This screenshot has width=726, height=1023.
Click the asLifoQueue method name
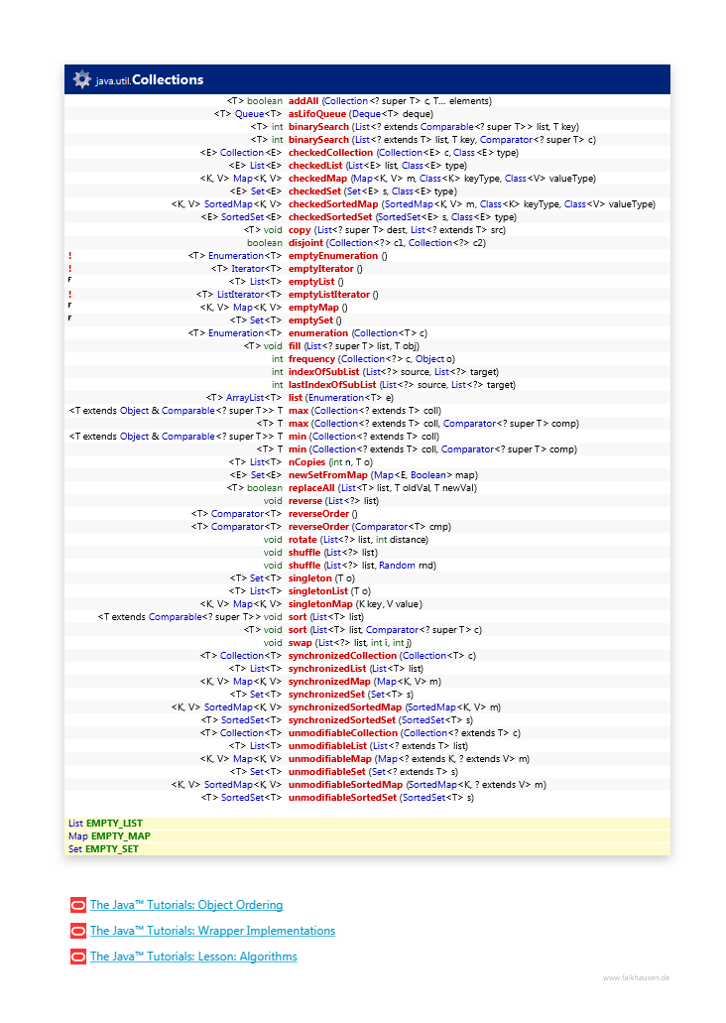(317, 114)
